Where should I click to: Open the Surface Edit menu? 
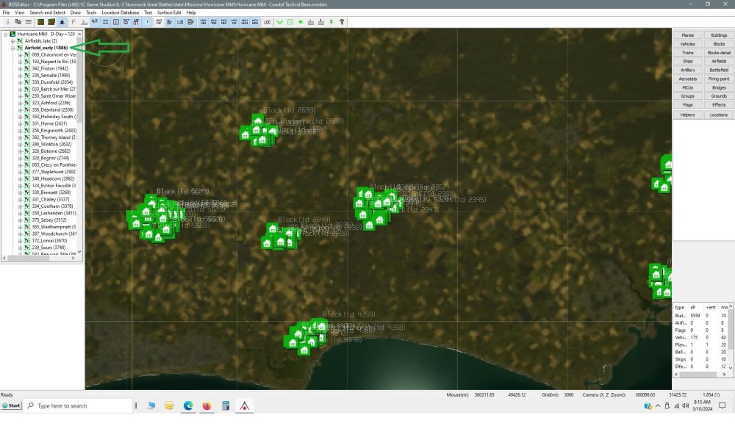tap(169, 12)
